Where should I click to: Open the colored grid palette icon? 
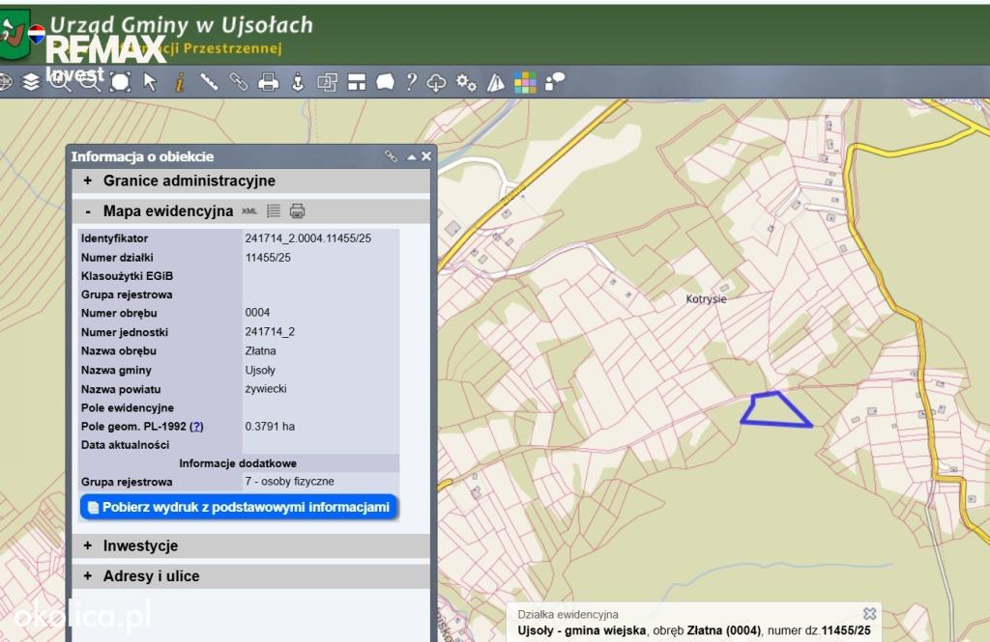pyautogui.click(x=525, y=82)
